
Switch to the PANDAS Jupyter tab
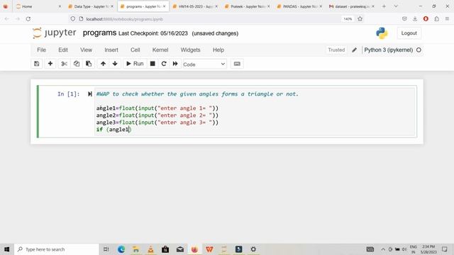(299, 6)
